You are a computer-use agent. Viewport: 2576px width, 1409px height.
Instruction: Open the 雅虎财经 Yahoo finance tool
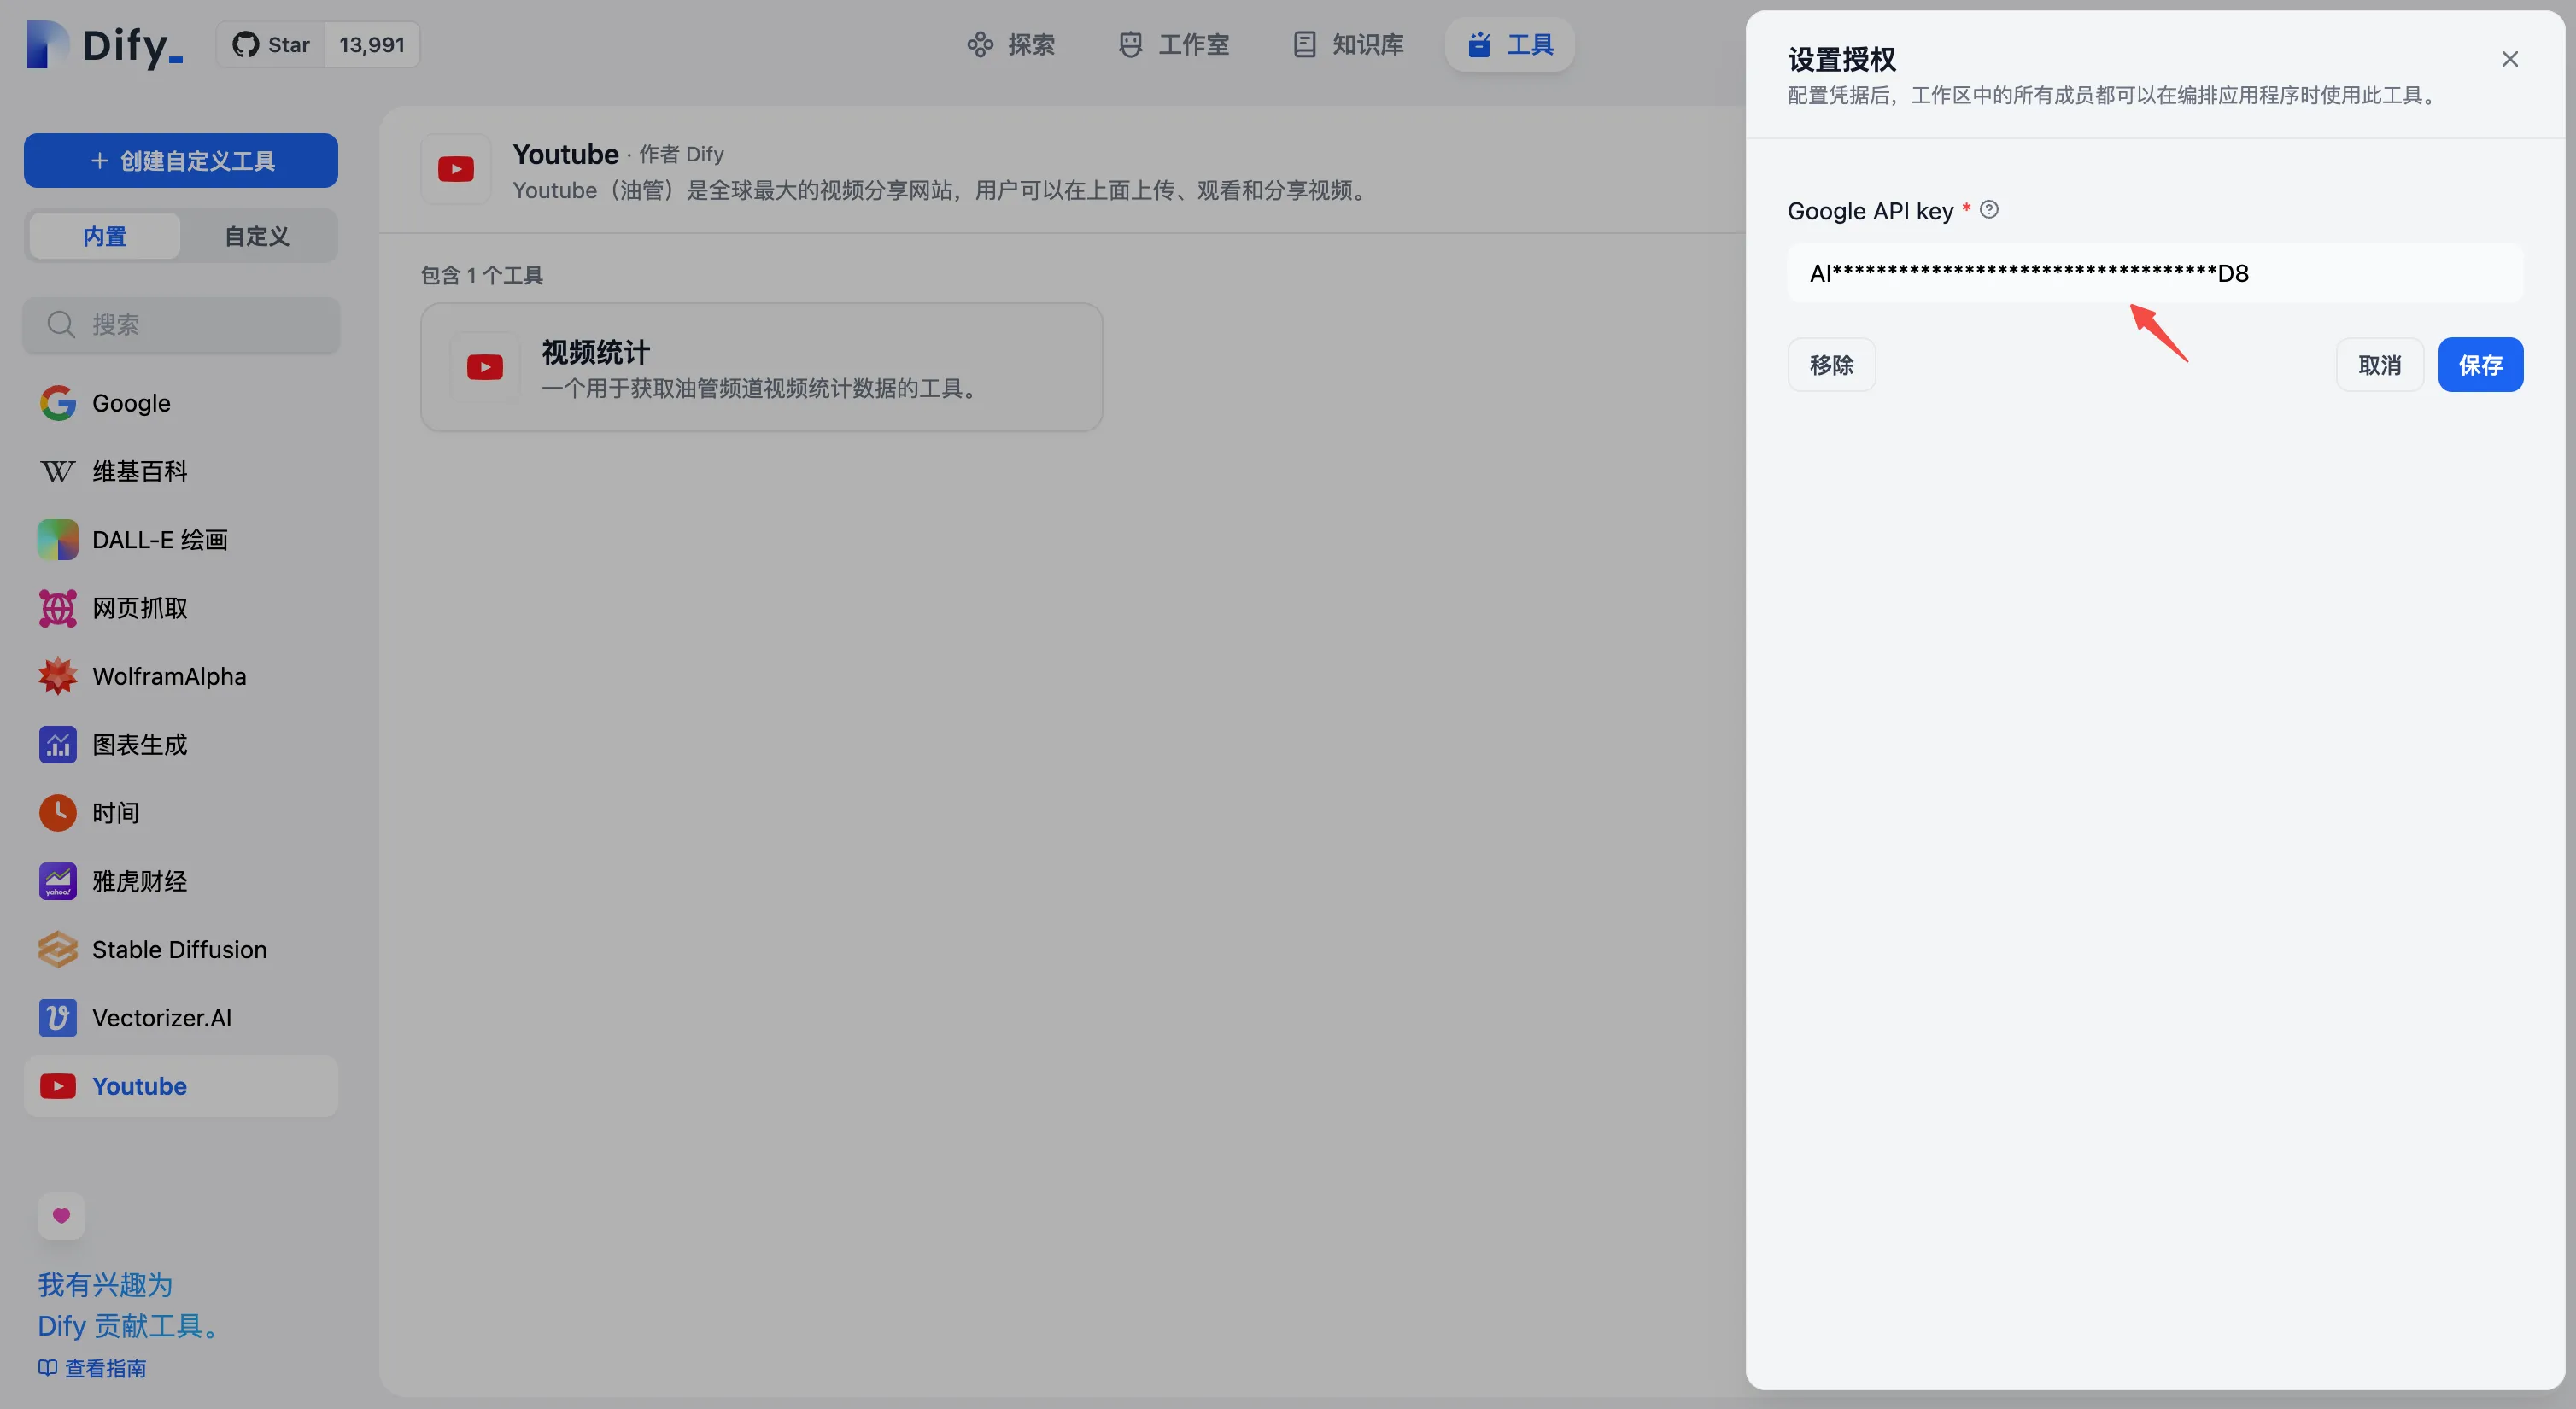pyautogui.click(x=139, y=881)
